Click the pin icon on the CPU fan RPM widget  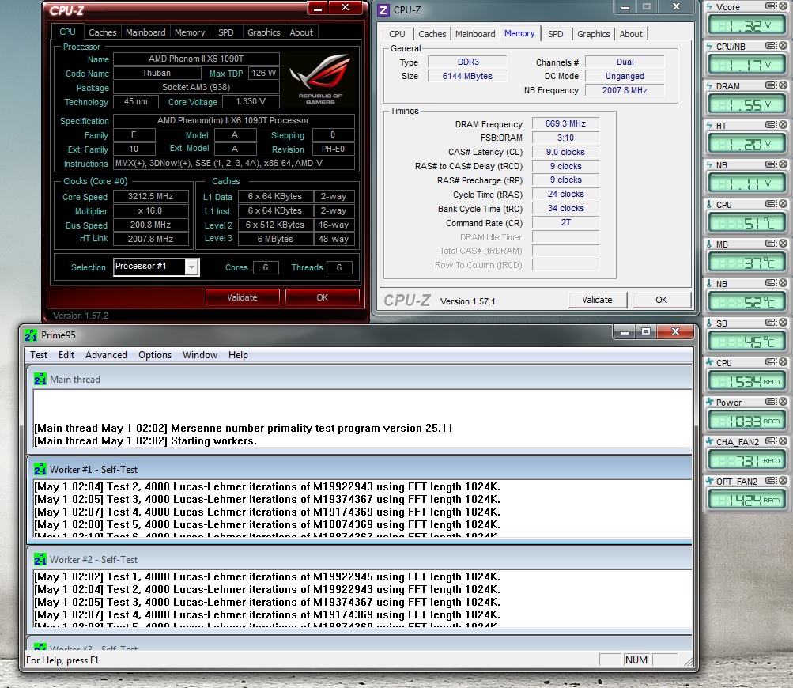771,361
